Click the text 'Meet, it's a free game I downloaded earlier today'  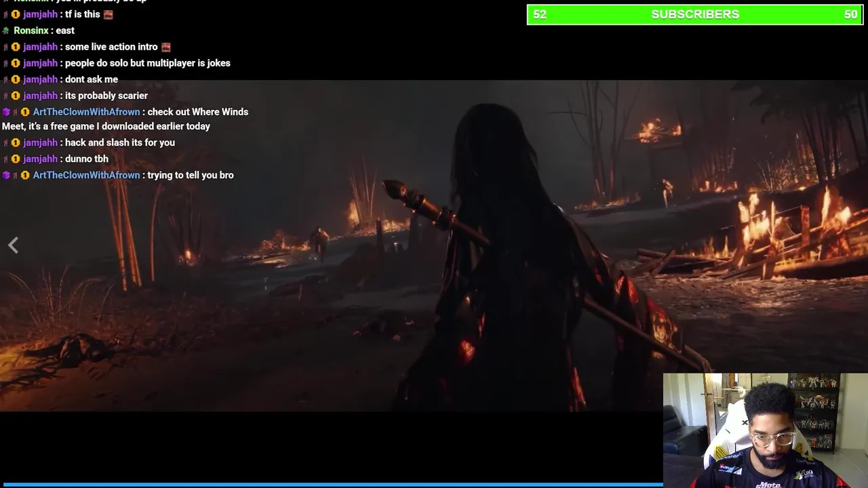[x=106, y=126]
